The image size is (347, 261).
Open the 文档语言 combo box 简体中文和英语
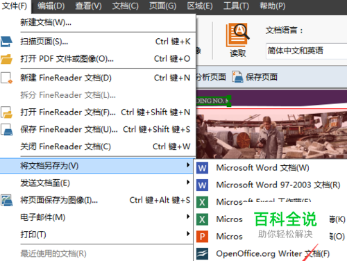coord(307,51)
